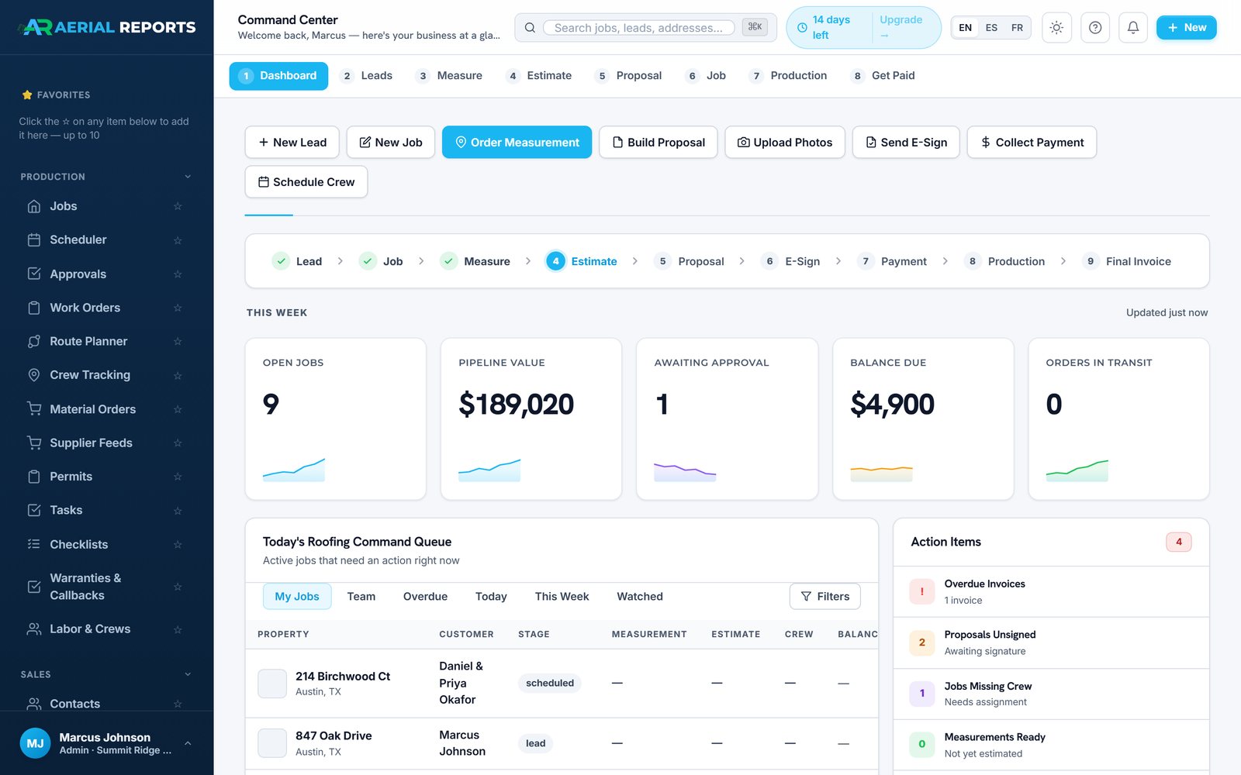Favorite the Jobs item with its star
The image size is (1241, 775).
(178, 206)
